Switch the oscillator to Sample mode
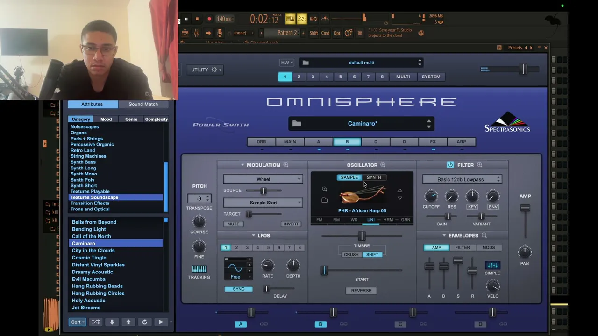 coord(349,177)
